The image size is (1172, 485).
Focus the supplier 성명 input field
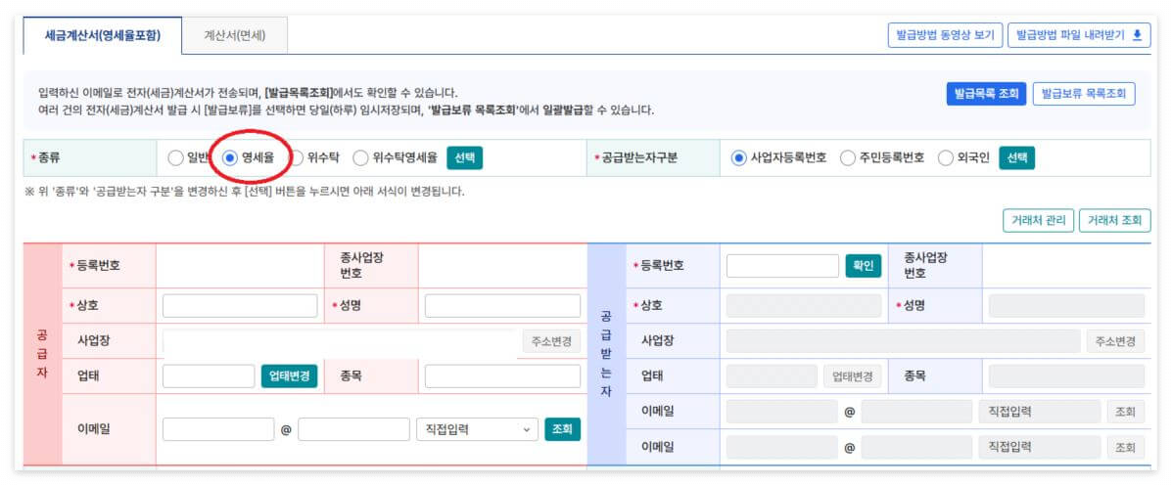tap(502, 306)
